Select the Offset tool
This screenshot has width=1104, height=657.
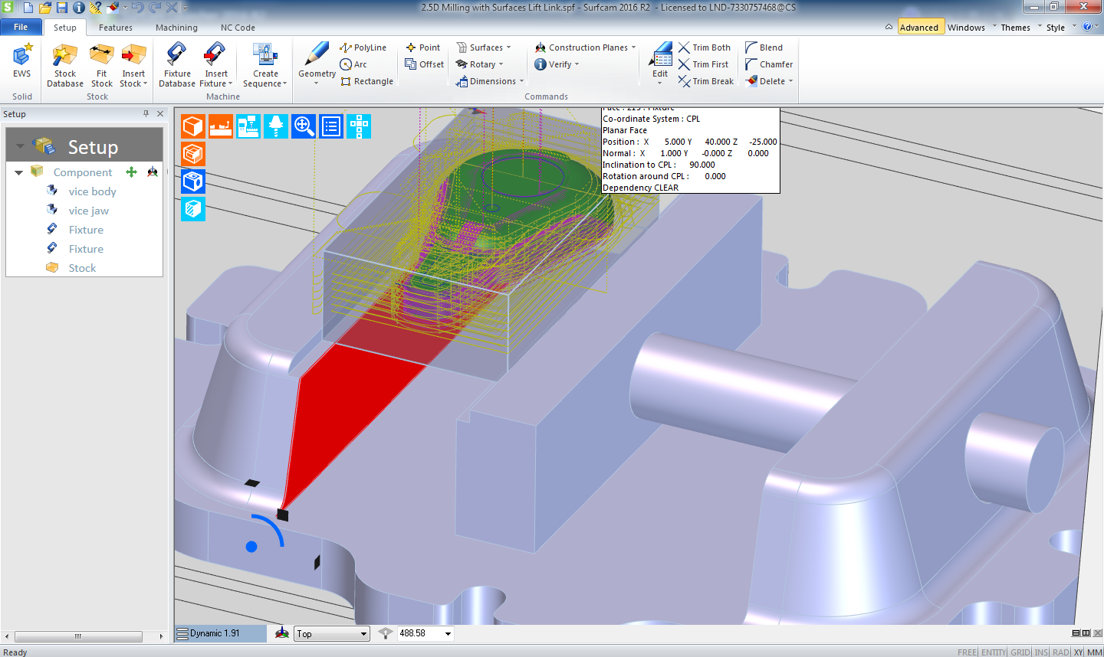point(425,64)
